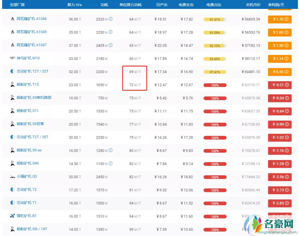299x236 pixels.
Task: Click the info icon in the ¥-2.56 profit badge
Action: [287, 177]
